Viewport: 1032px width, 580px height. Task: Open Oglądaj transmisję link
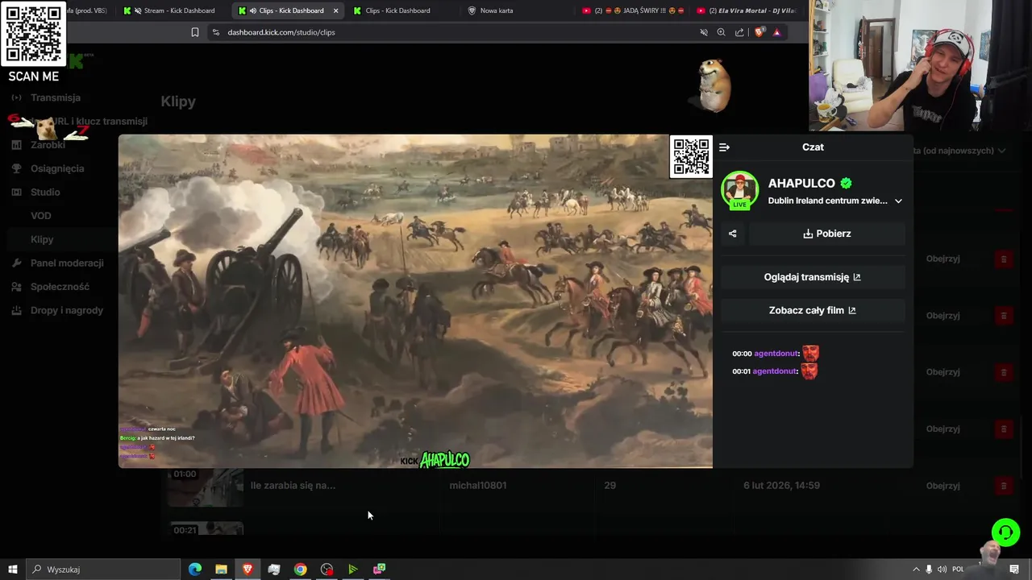(x=813, y=277)
